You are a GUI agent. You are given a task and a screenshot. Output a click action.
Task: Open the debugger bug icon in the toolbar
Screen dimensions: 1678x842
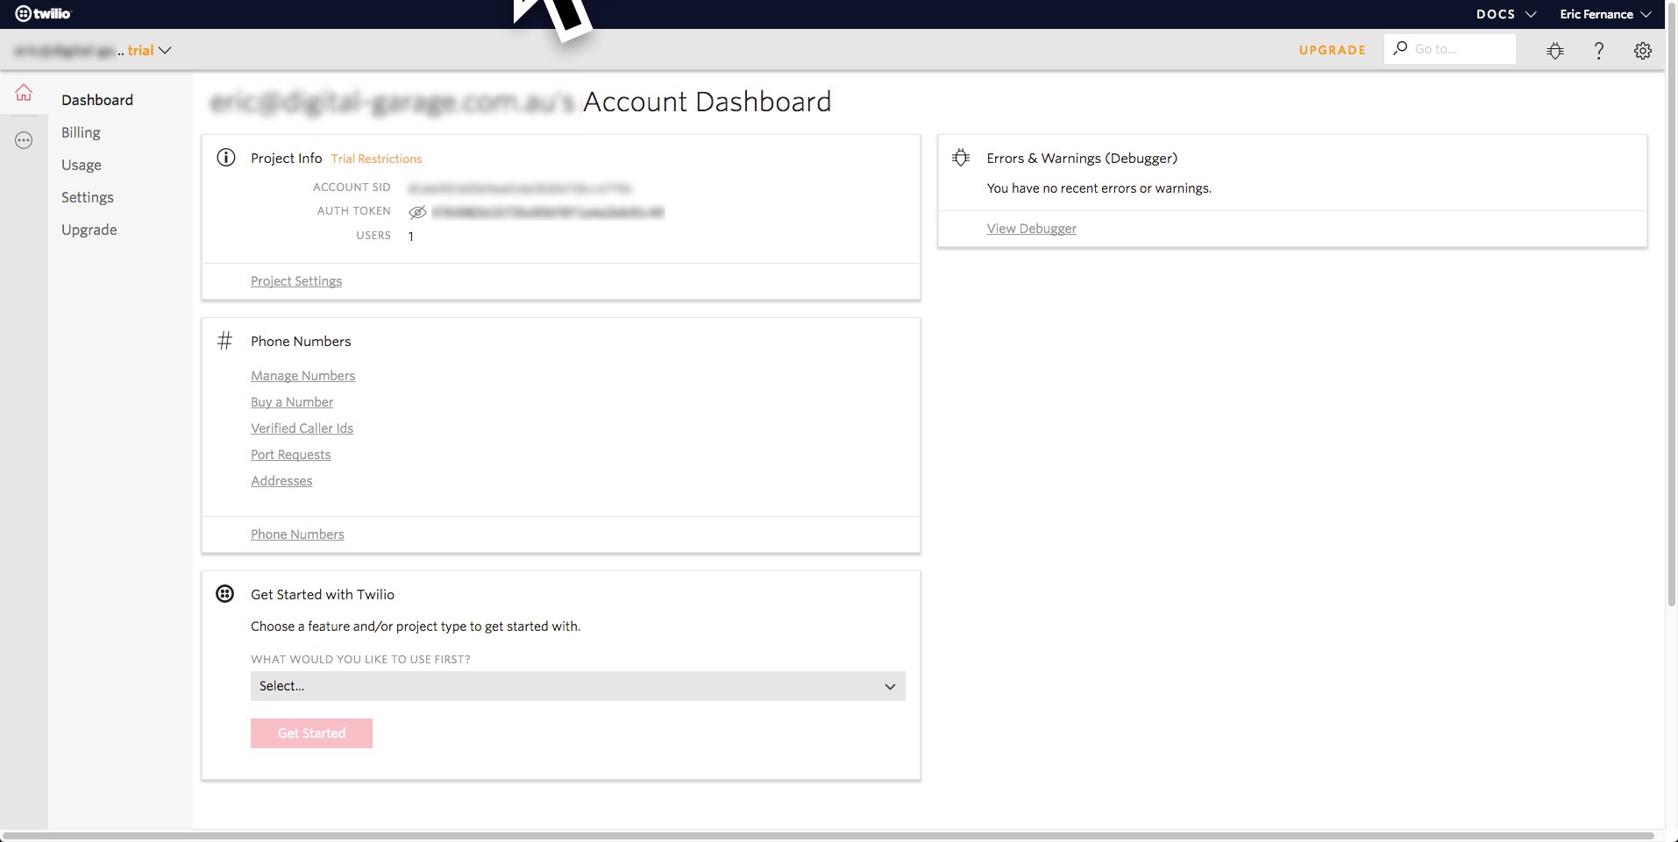coord(1555,51)
